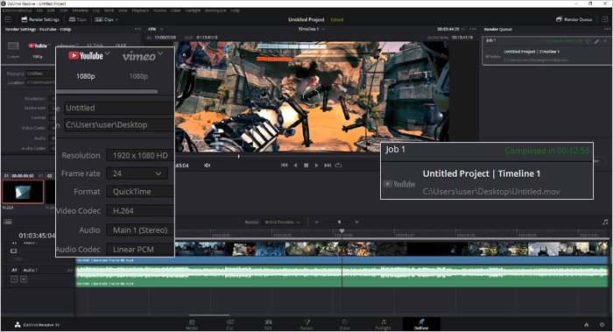Remove Job 1 with its X icon

[606, 40]
